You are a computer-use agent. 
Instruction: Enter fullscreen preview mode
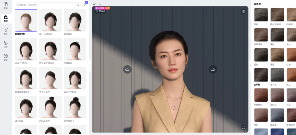click(x=243, y=127)
